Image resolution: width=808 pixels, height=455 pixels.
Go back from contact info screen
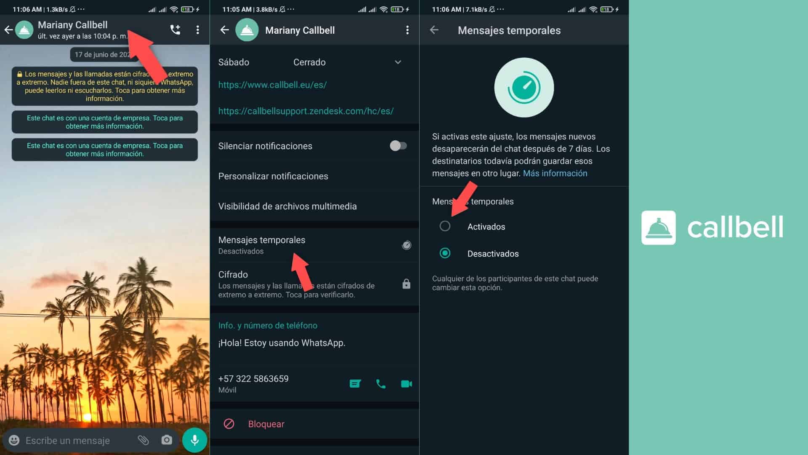tap(225, 30)
